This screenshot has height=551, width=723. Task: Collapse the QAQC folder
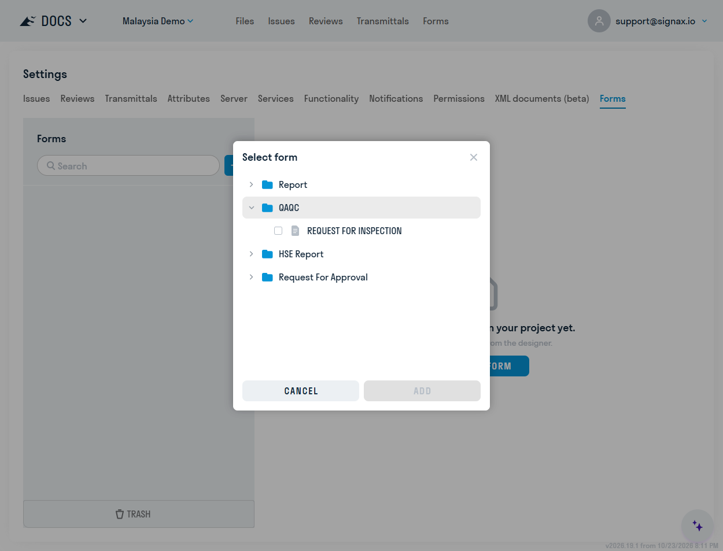pyautogui.click(x=251, y=208)
